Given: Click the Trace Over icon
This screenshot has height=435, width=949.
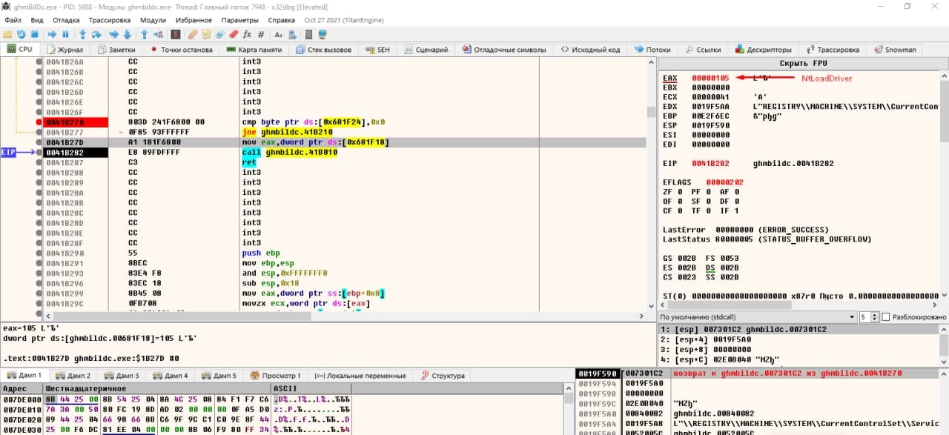Looking at the screenshot, I should [x=127, y=34].
